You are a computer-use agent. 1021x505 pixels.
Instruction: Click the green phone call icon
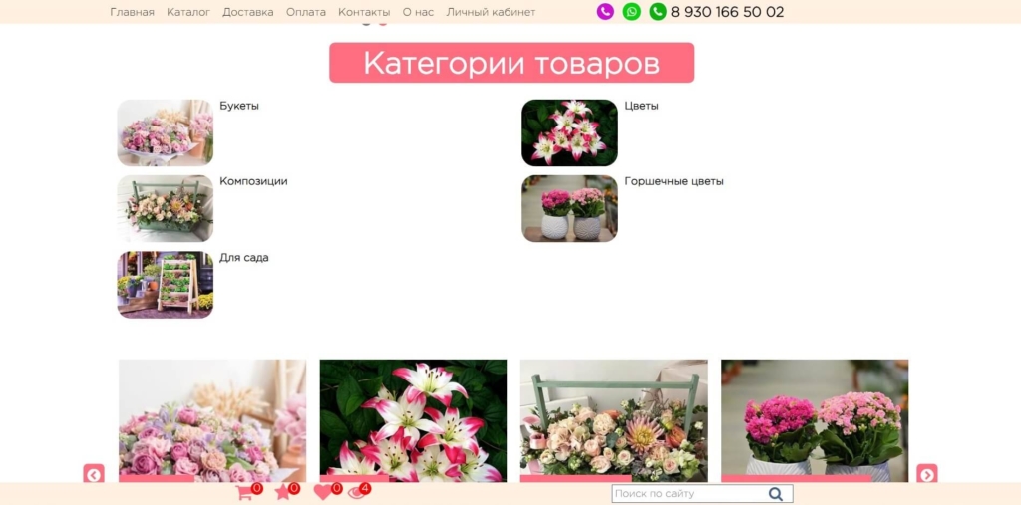point(658,12)
